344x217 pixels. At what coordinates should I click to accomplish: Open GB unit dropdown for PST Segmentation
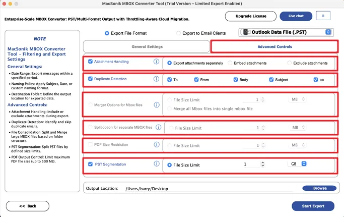click(298, 164)
